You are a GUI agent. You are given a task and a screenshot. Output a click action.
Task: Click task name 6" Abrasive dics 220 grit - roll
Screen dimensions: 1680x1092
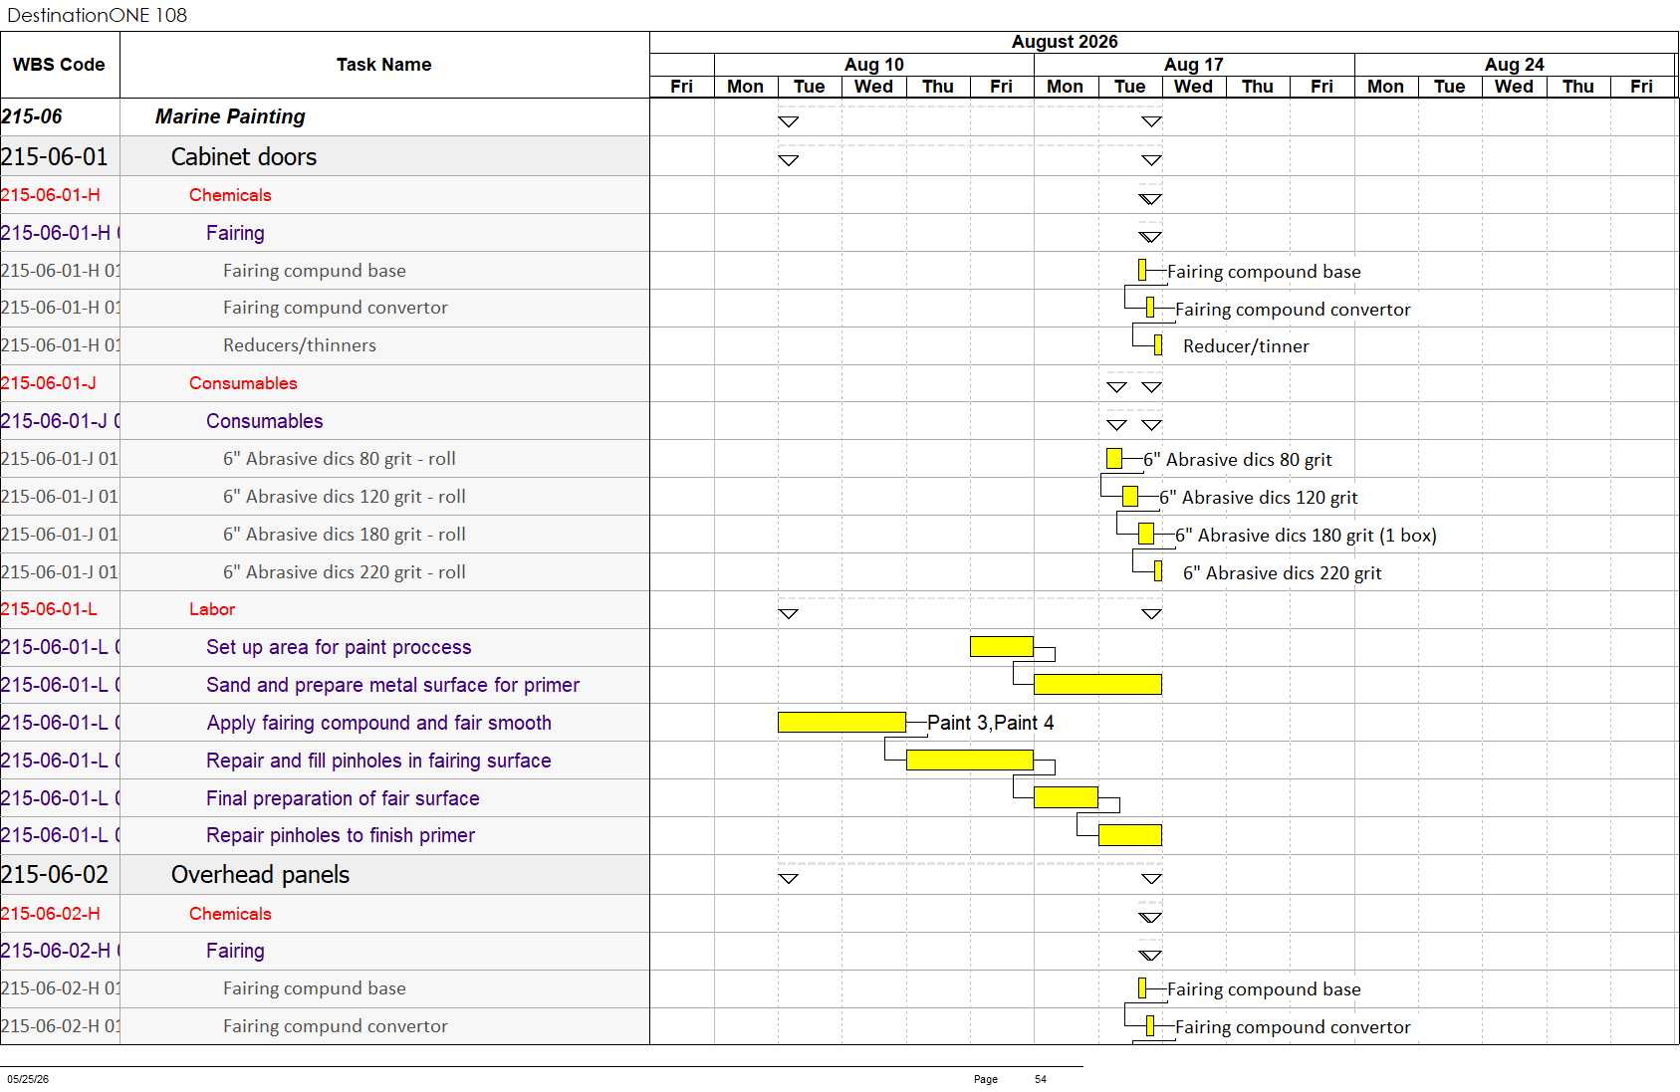[345, 572]
